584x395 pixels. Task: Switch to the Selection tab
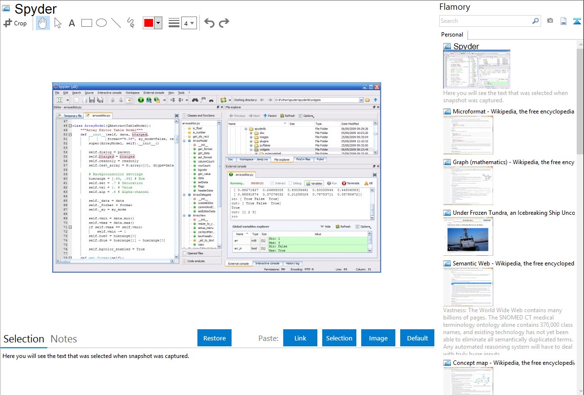tap(24, 339)
